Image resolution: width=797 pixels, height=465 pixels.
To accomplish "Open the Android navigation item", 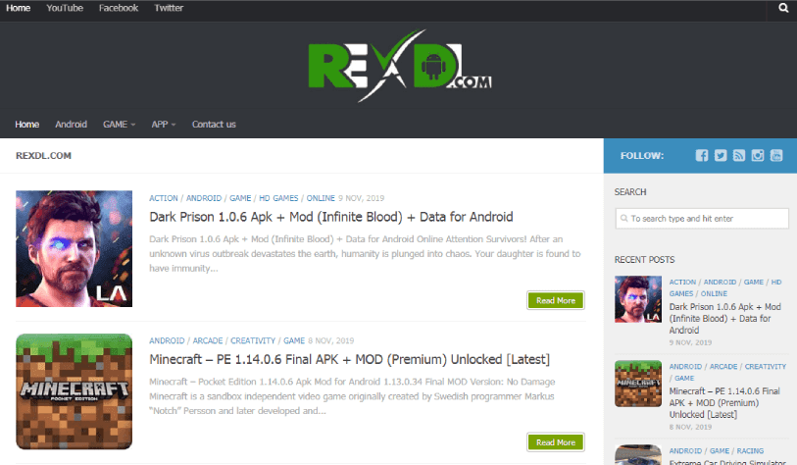I will pos(72,125).
